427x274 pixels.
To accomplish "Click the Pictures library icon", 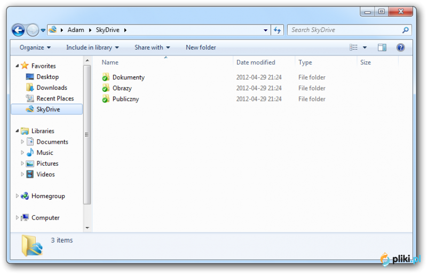I will [30, 163].
